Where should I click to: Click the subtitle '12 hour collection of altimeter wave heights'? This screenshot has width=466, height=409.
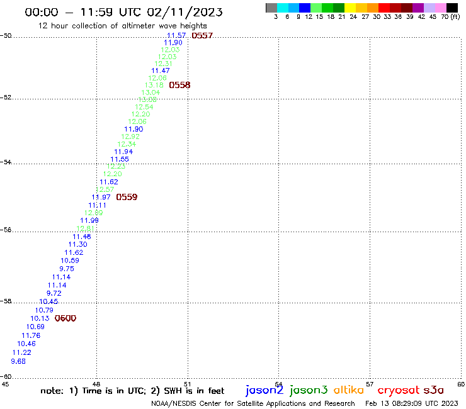point(122,26)
